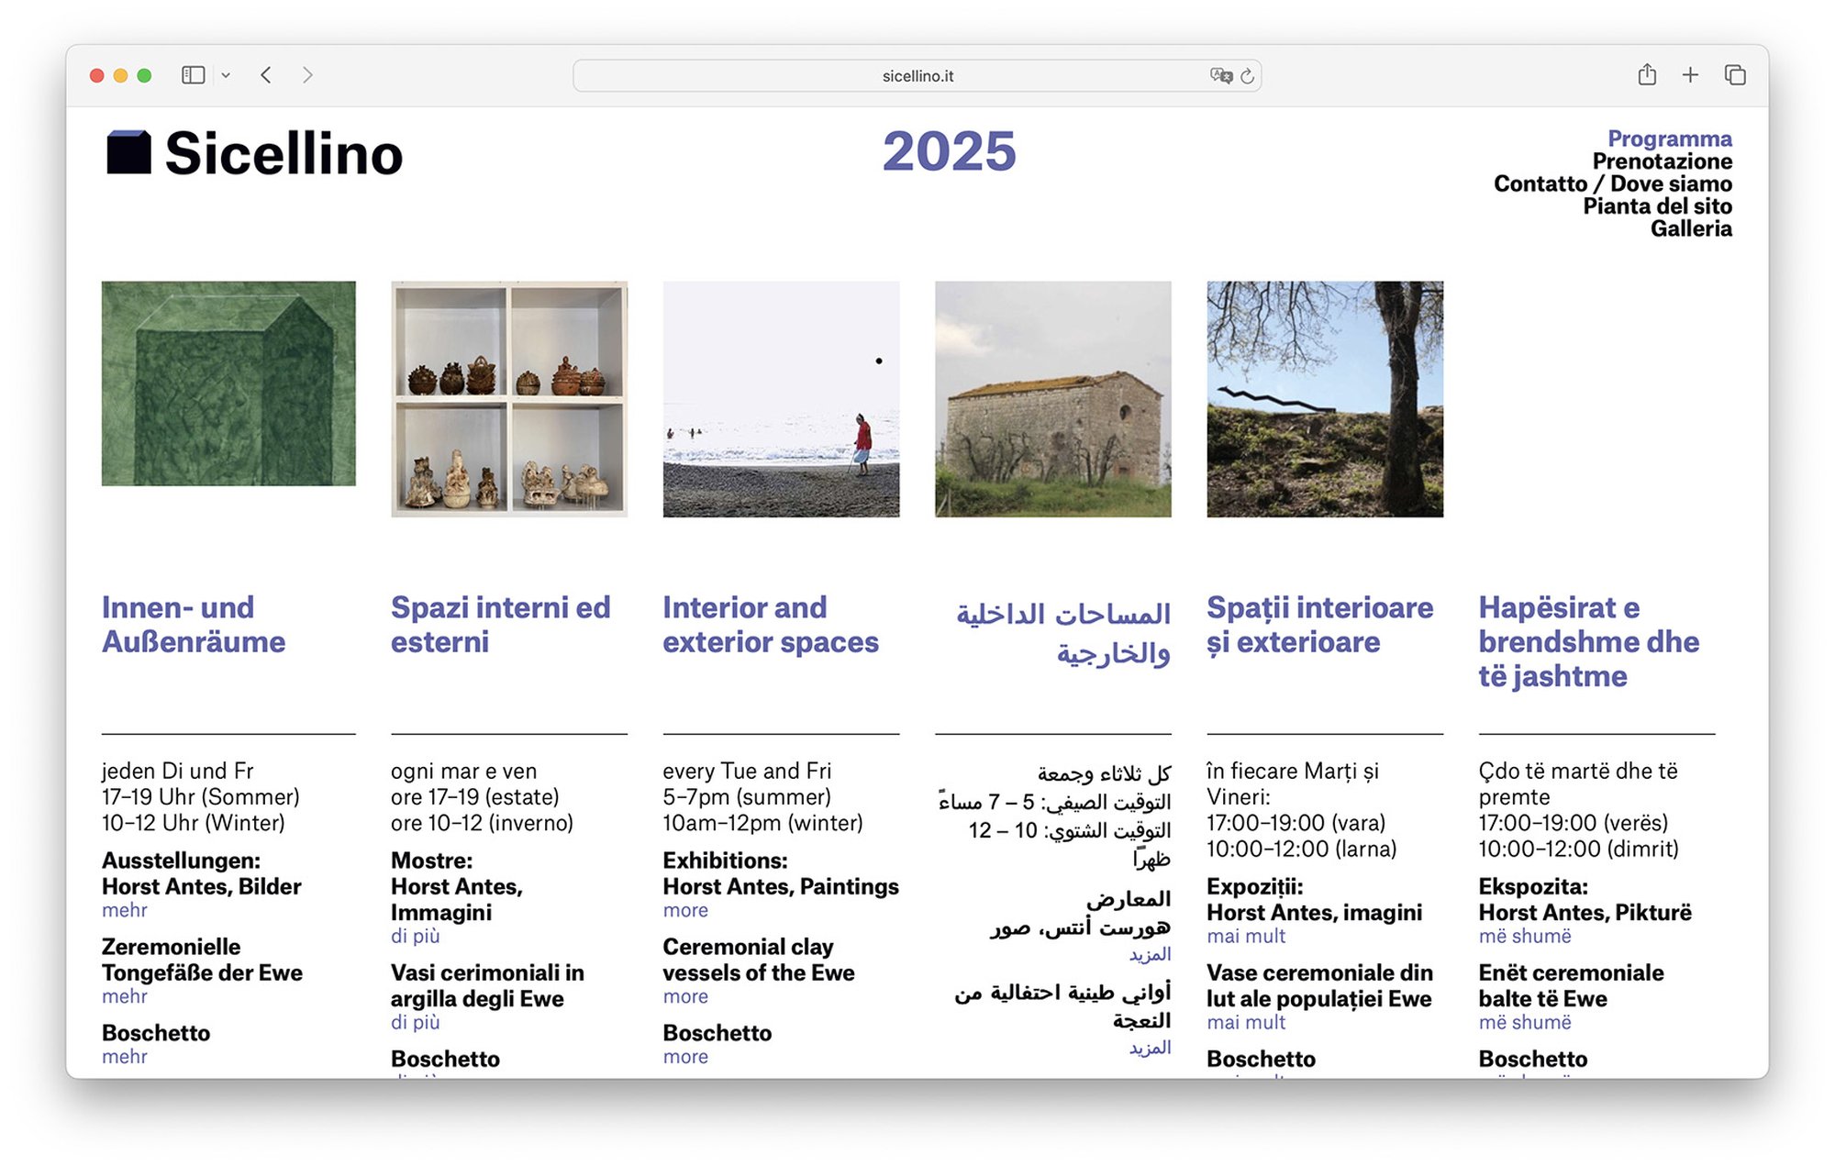
Task: Open the Prenotazione menu item
Action: click(1662, 161)
